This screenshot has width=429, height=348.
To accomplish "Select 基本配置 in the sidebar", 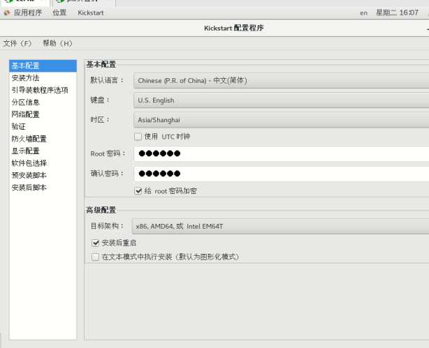I will [x=43, y=66].
